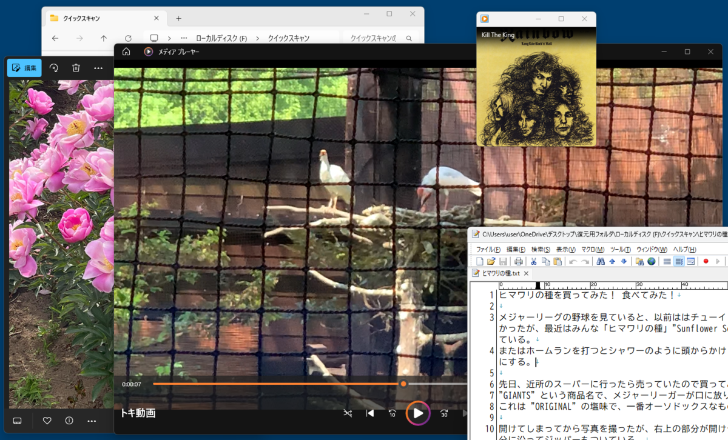Screen dimensions: 728x440
Task: Click the trash Delete icon in Photos
Action: [x=76, y=68]
